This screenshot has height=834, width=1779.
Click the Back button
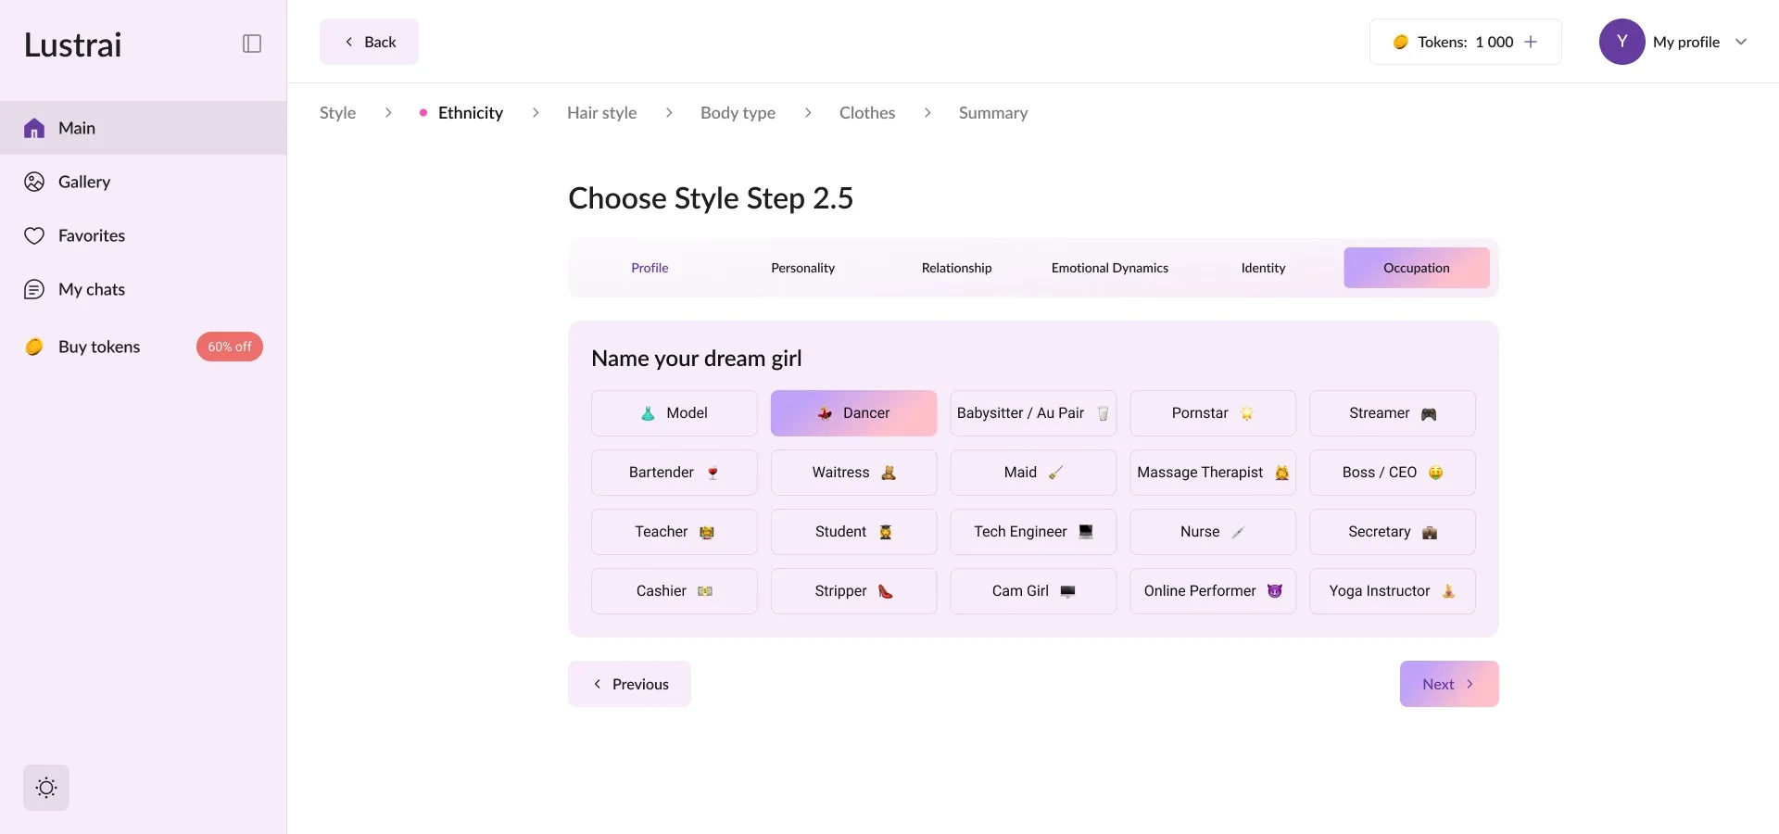[369, 42]
